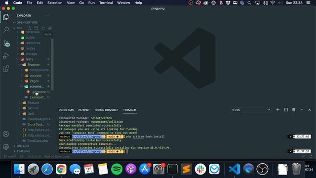Open Spotify from the Dock
This screenshot has height=178, width=316.
pyautogui.click(x=117, y=169)
